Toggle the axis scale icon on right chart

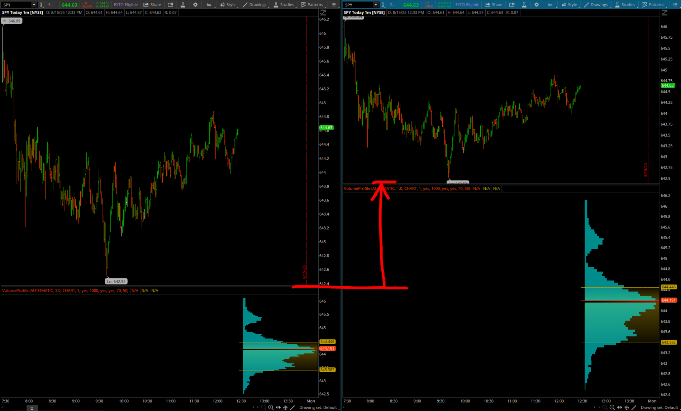664,13
